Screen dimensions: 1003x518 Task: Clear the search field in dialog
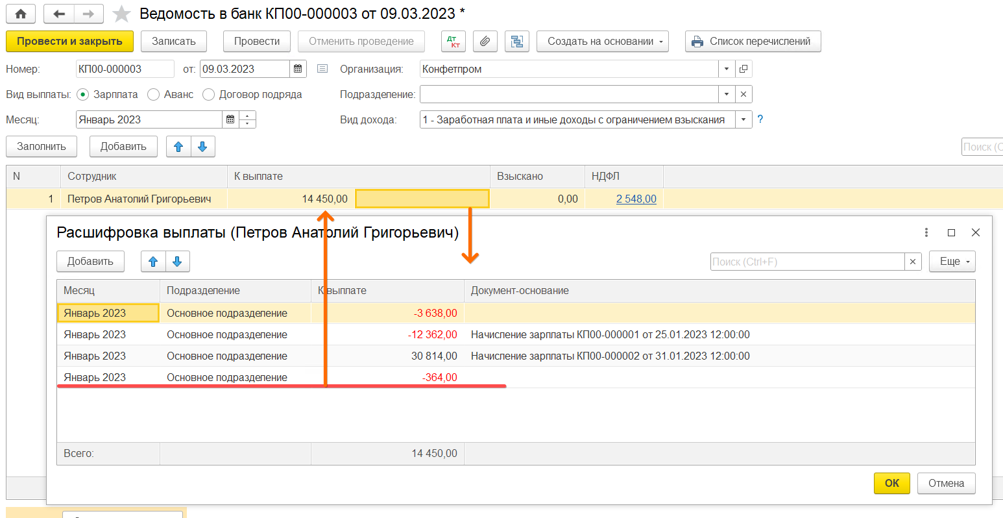912,262
